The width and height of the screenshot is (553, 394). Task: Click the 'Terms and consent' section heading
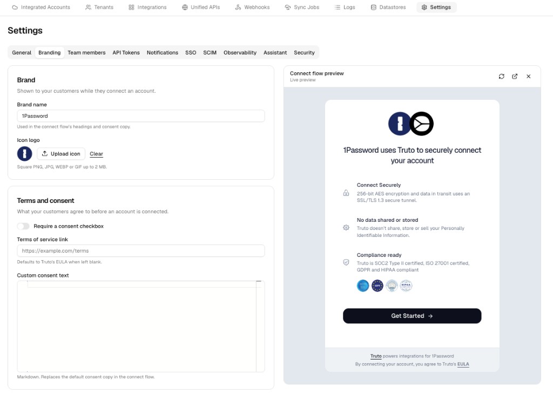tap(45, 201)
